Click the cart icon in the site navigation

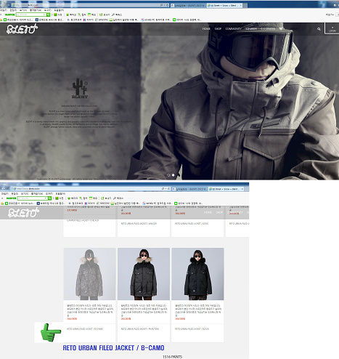(281, 29)
